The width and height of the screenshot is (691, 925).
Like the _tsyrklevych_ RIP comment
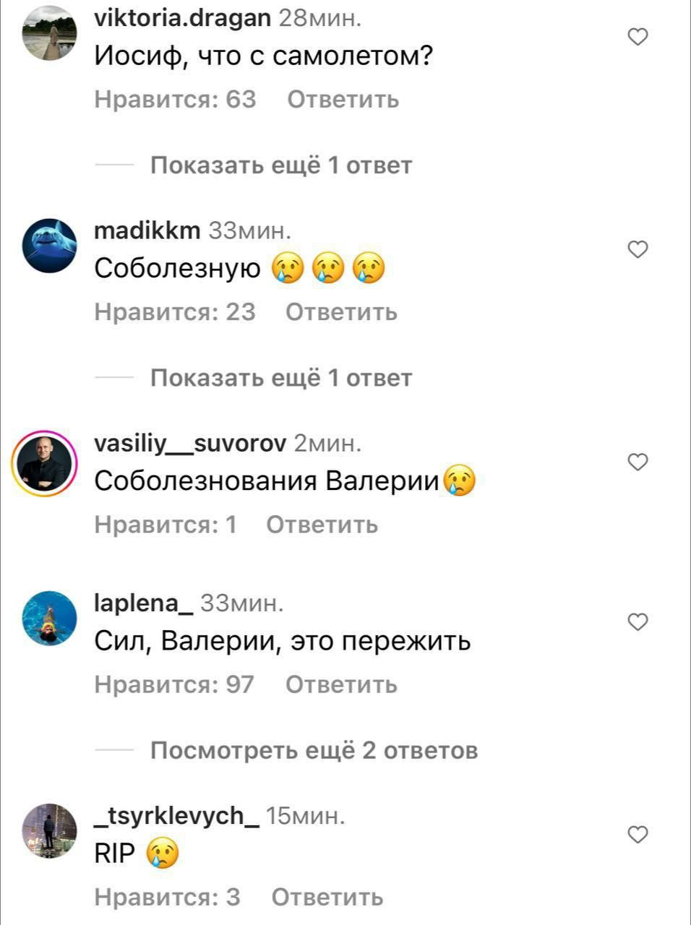tap(638, 835)
